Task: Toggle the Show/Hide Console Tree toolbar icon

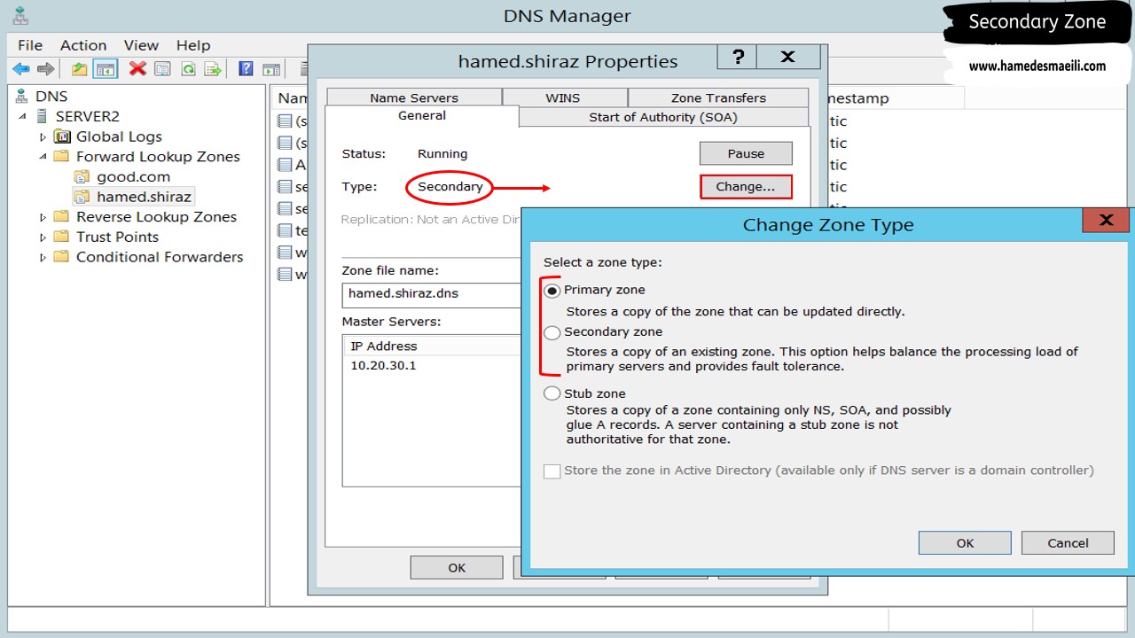Action: pyautogui.click(x=106, y=68)
